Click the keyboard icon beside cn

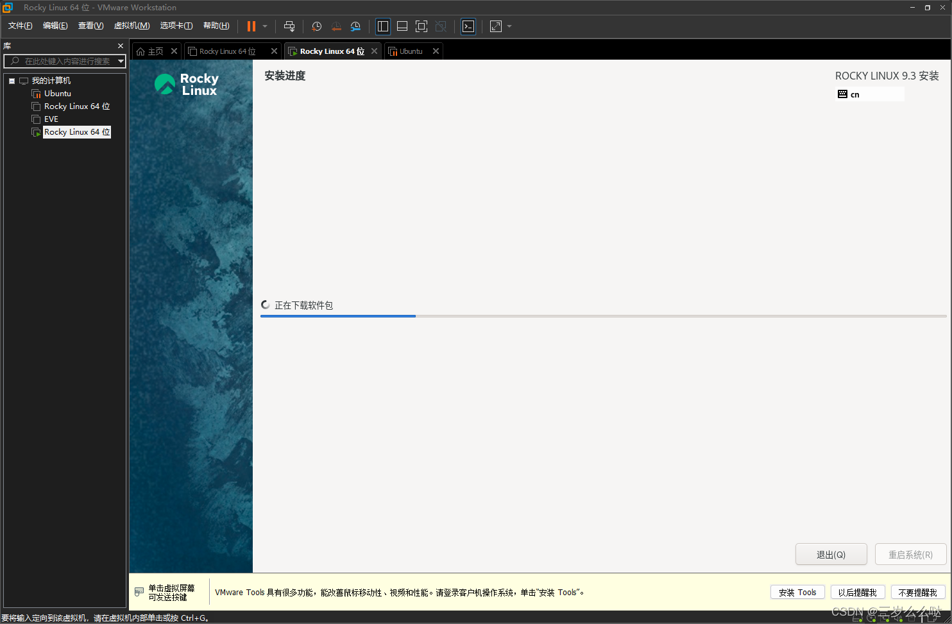click(x=842, y=94)
